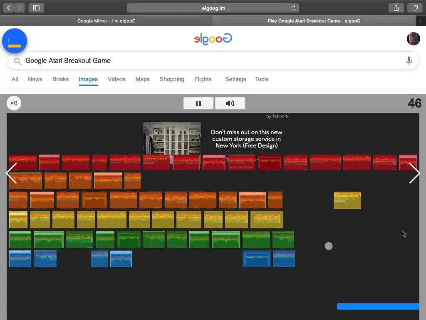Click the mirrored elgooG logo
Viewport: 426px width, 320px height.
213,39
